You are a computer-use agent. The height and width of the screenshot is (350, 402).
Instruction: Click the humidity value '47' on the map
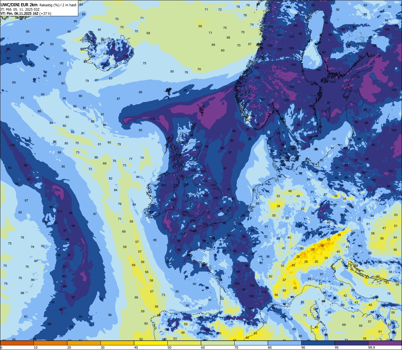coord(384,228)
